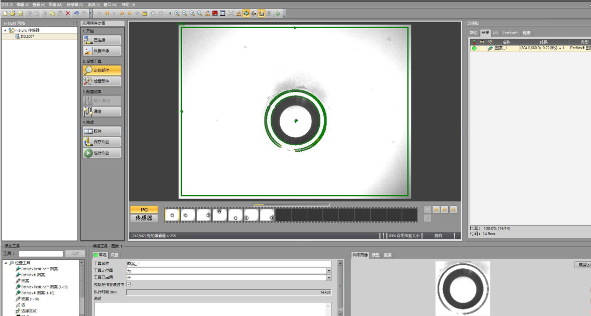Click the Undo arrow in the toolbar
The height and width of the screenshot is (316, 591).
click(x=76, y=13)
